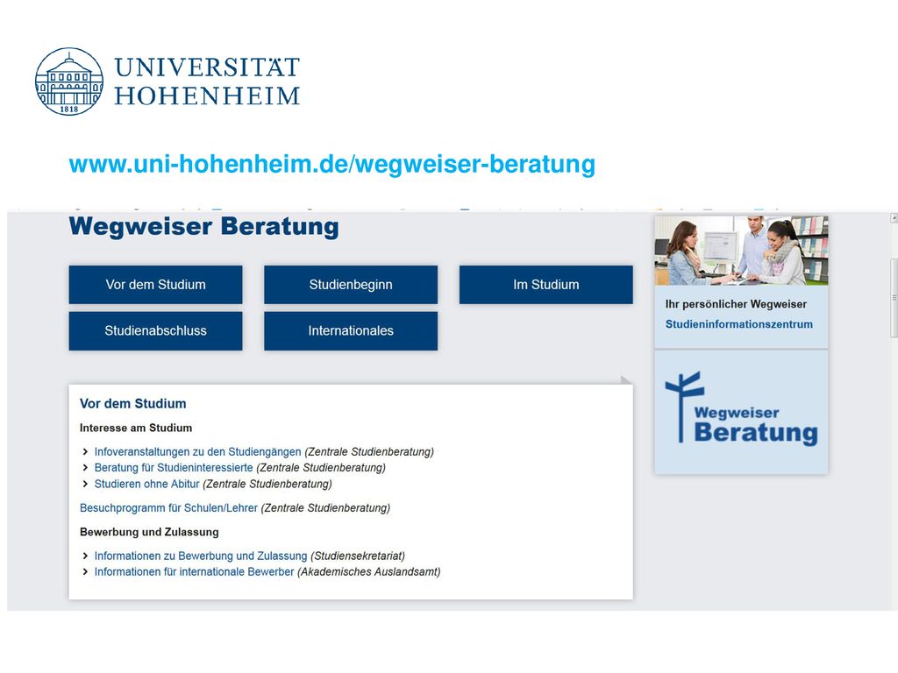This screenshot has width=898, height=673.
Task: Open the Studienbeginn section
Action: coord(351,285)
